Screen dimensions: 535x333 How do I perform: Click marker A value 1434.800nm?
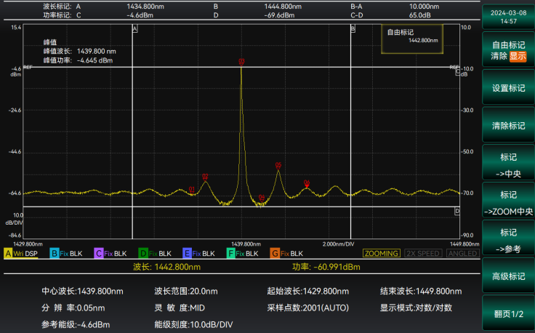click(x=145, y=7)
